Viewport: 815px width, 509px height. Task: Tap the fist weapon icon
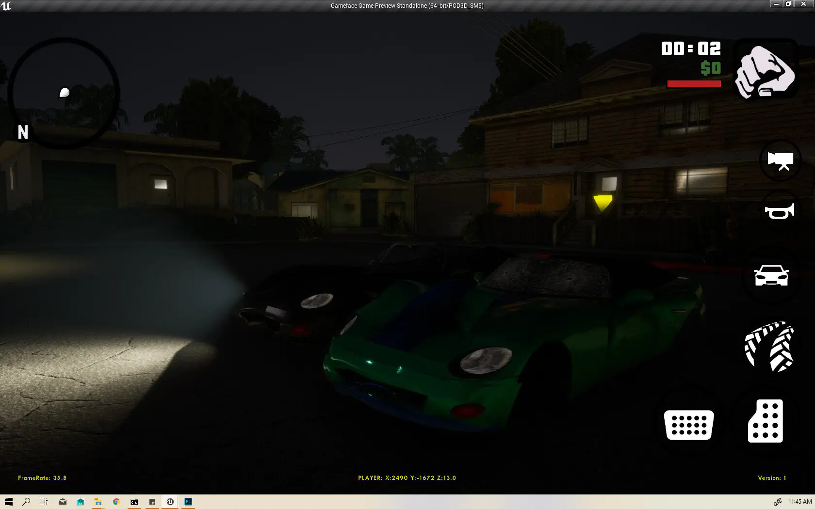(765, 71)
